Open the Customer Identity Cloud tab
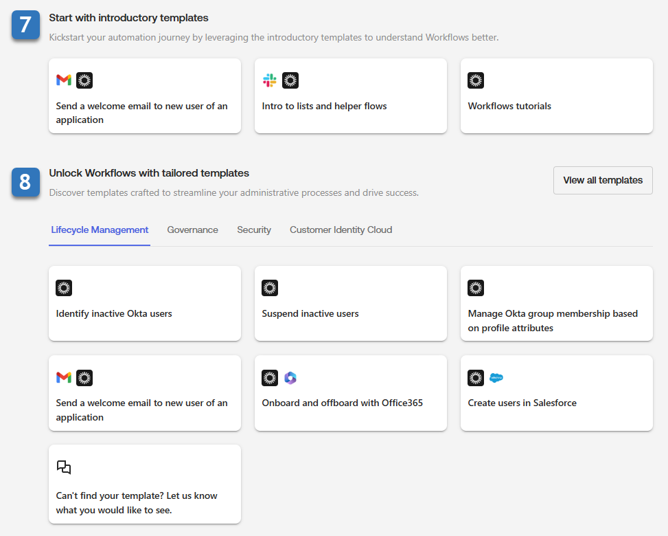This screenshot has height=536, width=668. pos(341,230)
